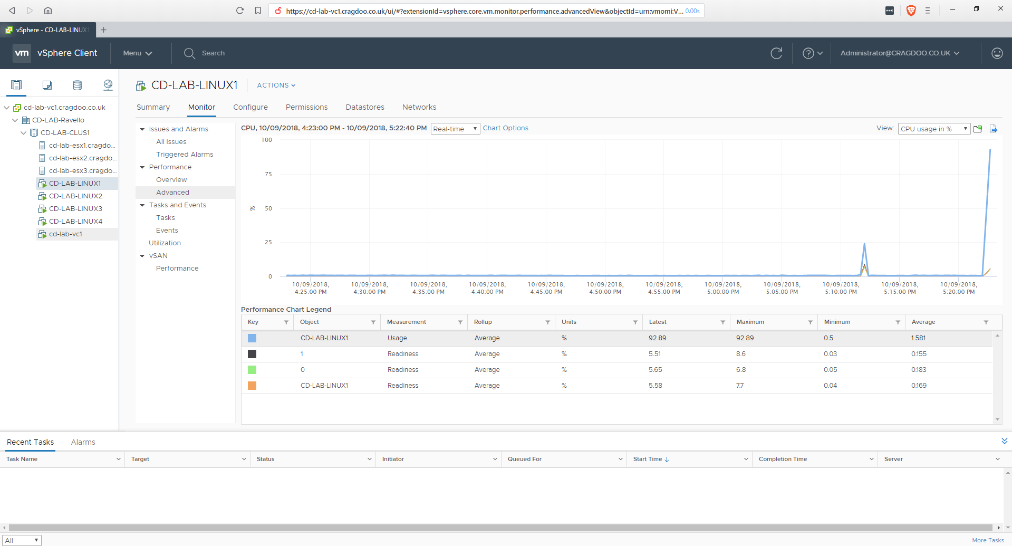Switch to the Permissions tab
Viewport: 1012px width, 546px height.
tap(306, 107)
